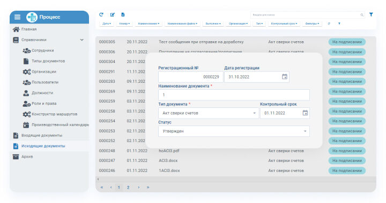Open the Наименование файла filter dropdown

(x=182, y=24)
